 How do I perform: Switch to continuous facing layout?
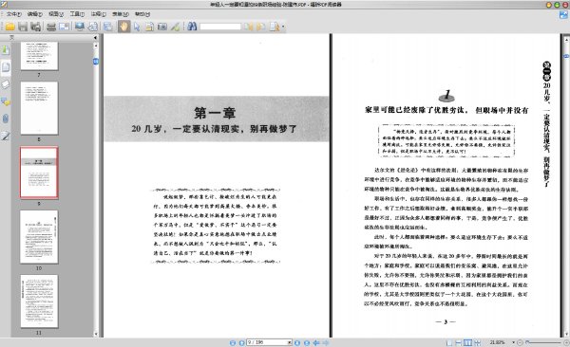(x=477, y=342)
